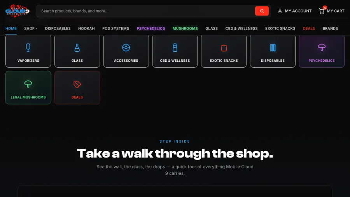The width and height of the screenshot is (350, 197).
Task: Open Disposables in the nav bar
Action: coord(58,28)
